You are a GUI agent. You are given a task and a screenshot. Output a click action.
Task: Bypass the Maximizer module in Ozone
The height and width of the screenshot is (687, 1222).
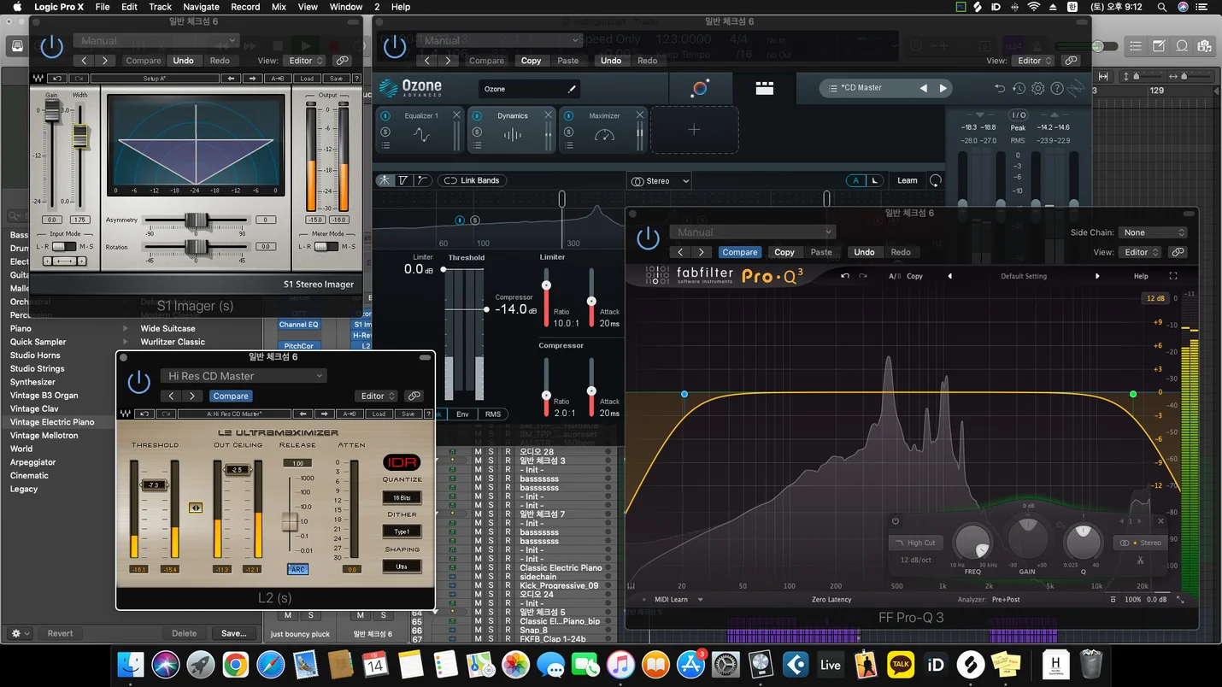(568, 116)
